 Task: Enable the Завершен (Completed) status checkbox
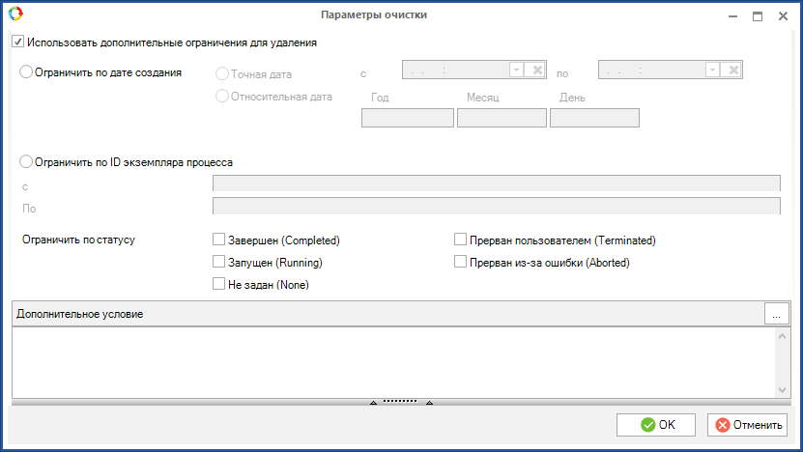[218, 240]
